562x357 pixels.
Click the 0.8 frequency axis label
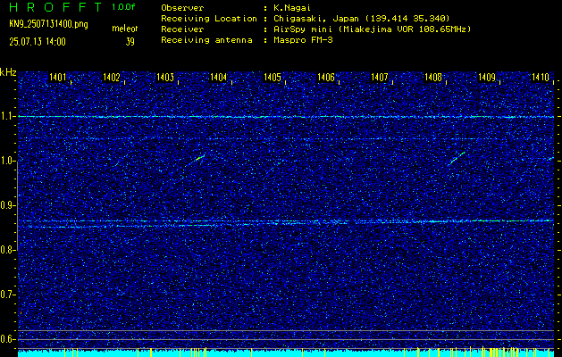(7, 250)
